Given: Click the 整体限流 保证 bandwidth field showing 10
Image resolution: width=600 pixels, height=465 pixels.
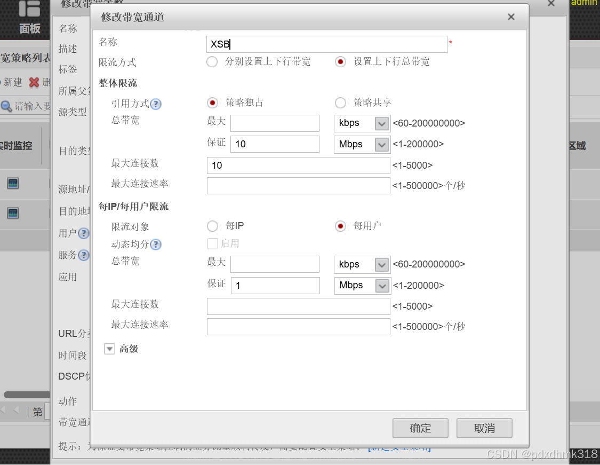Looking at the screenshot, I should point(275,144).
